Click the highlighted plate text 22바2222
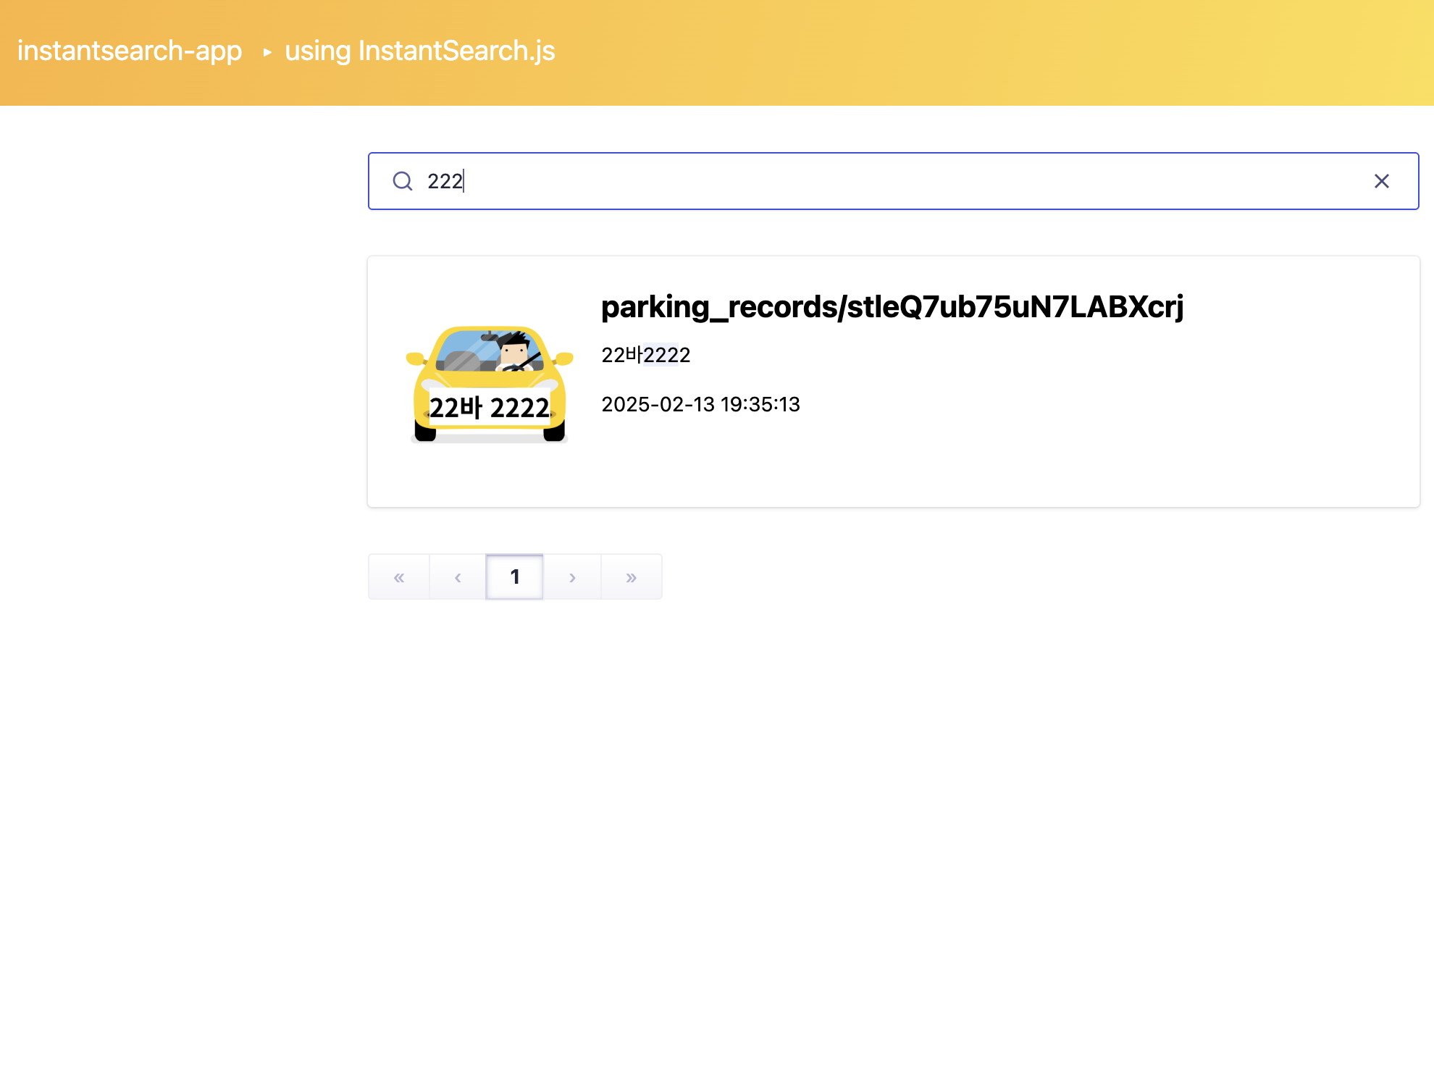Image resolution: width=1434 pixels, height=1090 pixels. click(x=646, y=355)
